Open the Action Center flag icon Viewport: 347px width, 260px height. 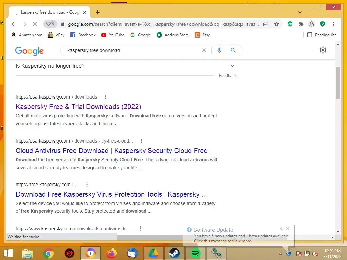(299, 254)
